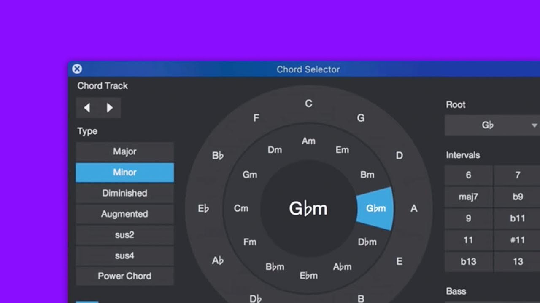The width and height of the screenshot is (540, 303).
Task: Pick G on the outer chord wheel
Action: click(361, 118)
